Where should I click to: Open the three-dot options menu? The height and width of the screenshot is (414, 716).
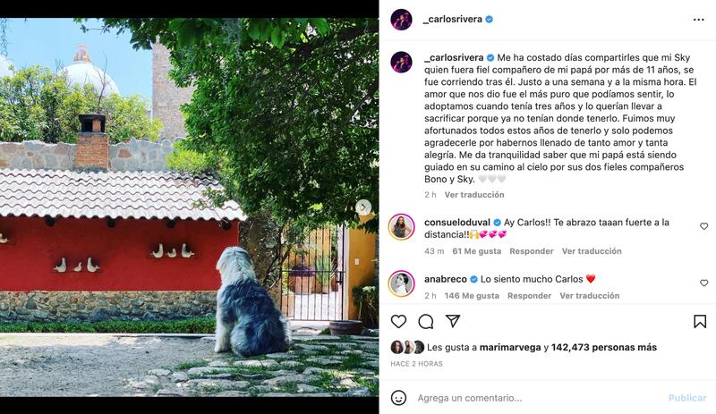tap(699, 20)
